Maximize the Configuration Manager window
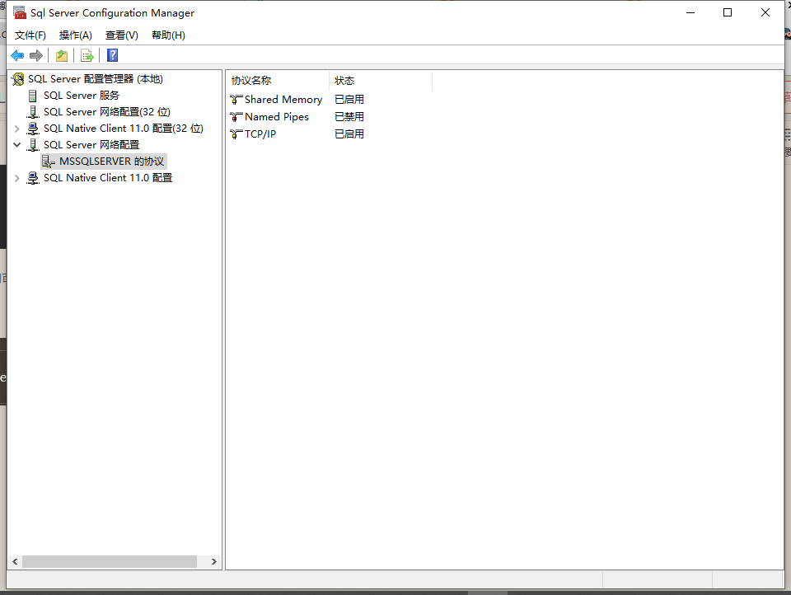Screen dimensions: 791x595 [728, 12]
